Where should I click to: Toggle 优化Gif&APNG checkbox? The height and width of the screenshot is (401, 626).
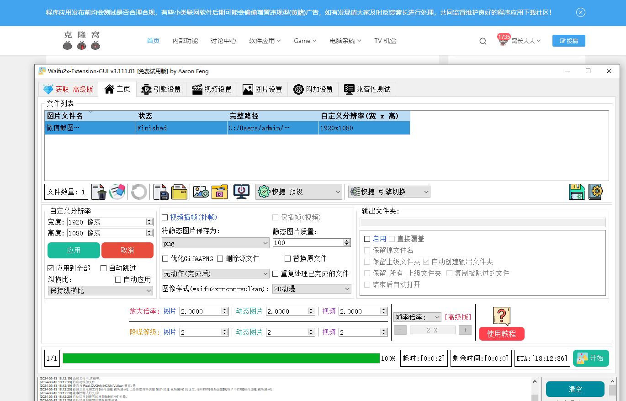165,259
